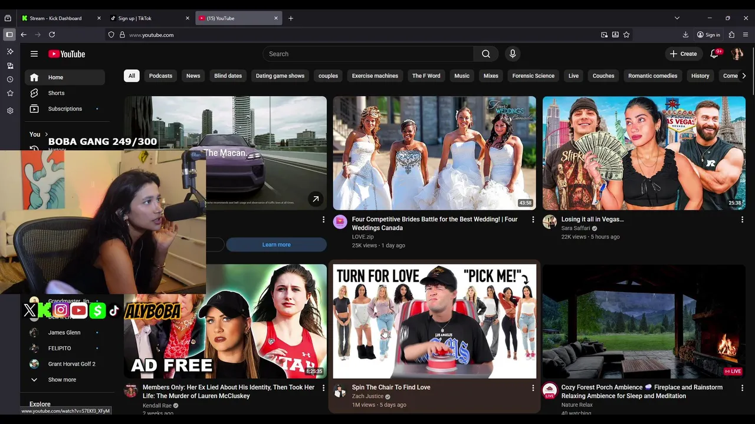Select the Blind dates filter chip
755x424 pixels.
tap(228, 76)
